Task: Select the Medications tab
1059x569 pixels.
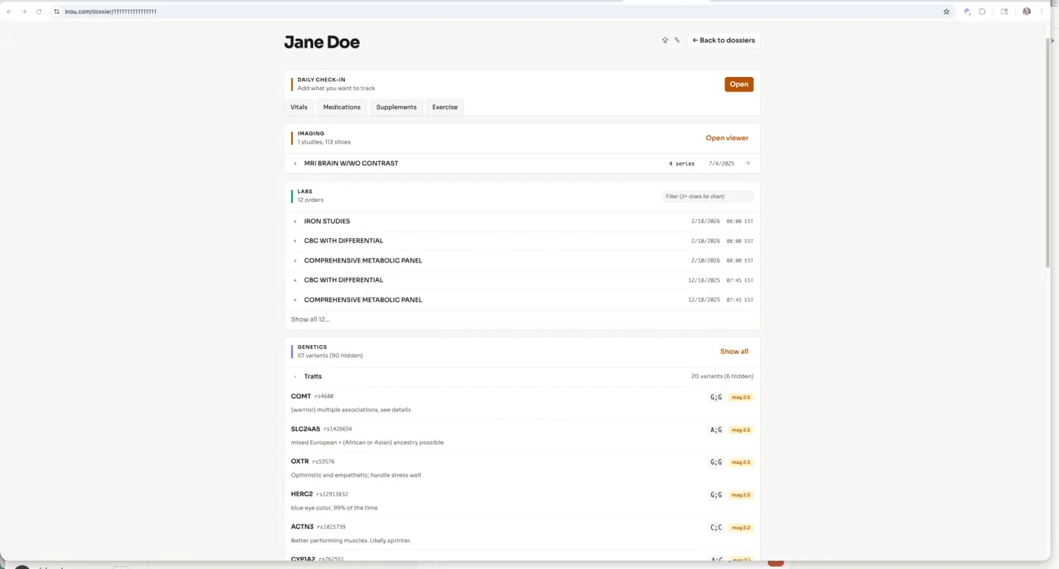Action: [x=341, y=107]
